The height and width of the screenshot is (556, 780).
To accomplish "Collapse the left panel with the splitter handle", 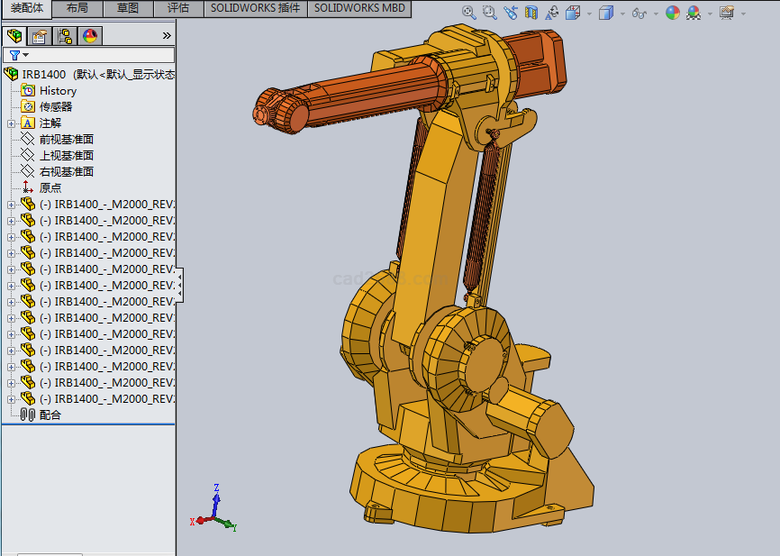I will (180, 284).
